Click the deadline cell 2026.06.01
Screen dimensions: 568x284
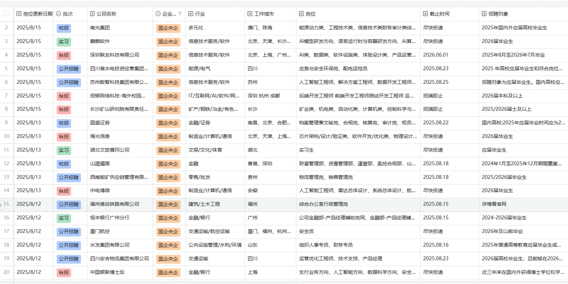(450, 55)
